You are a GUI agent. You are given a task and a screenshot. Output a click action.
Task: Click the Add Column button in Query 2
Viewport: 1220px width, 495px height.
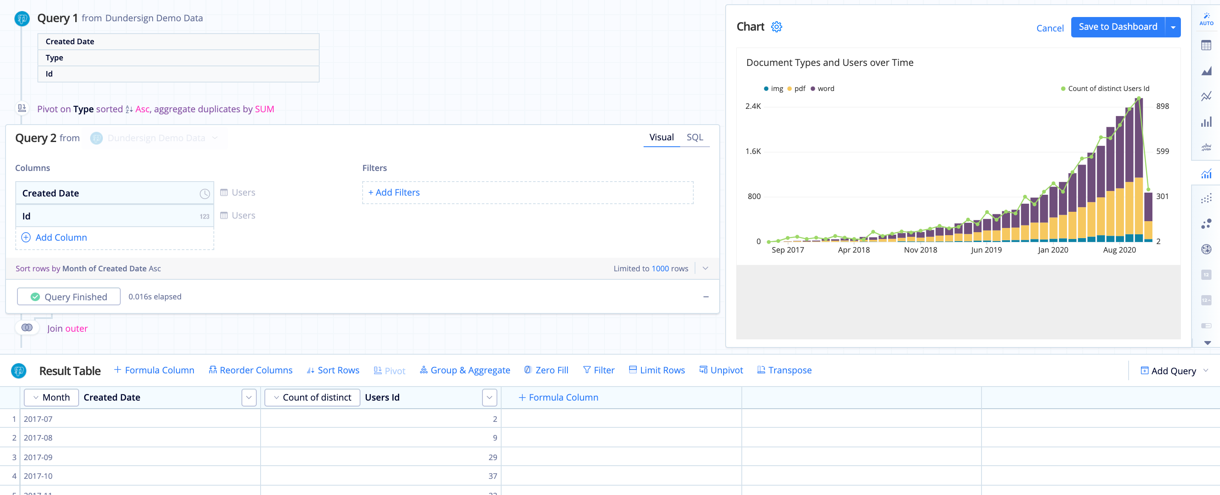[x=54, y=237]
